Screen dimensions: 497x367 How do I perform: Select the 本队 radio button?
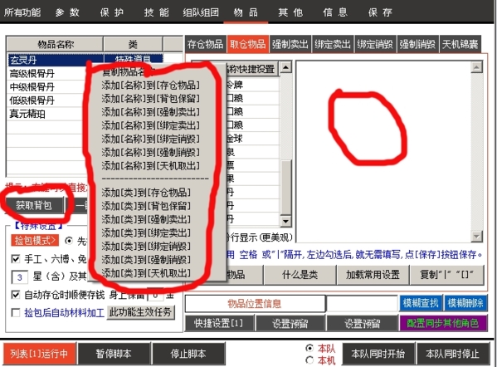(x=309, y=348)
